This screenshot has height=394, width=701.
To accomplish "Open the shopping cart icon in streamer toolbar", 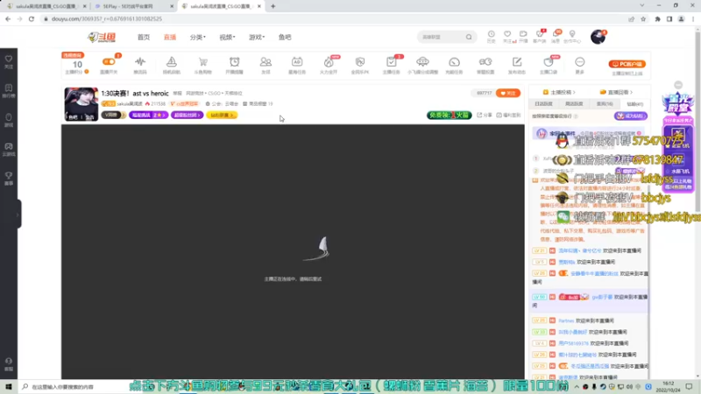I will pos(203,62).
